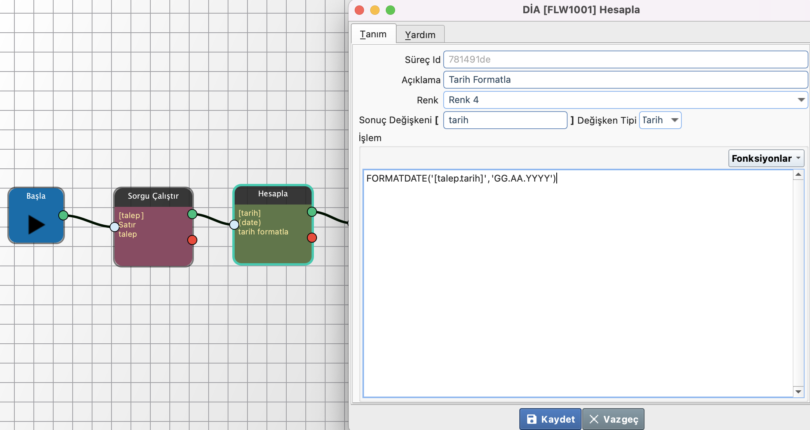Select the Sorgu Çalıştır node header

coord(153,196)
